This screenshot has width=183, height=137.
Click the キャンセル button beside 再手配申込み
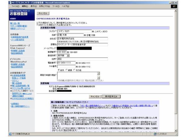(95, 96)
